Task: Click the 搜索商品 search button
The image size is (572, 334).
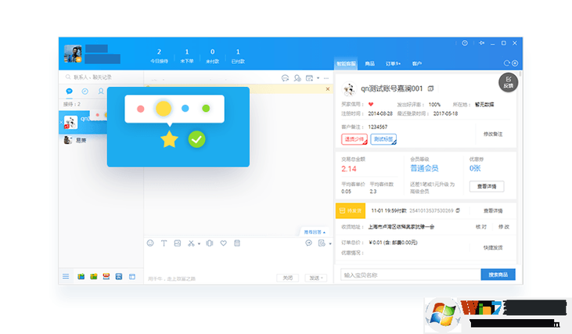Action: click(498, 275)
